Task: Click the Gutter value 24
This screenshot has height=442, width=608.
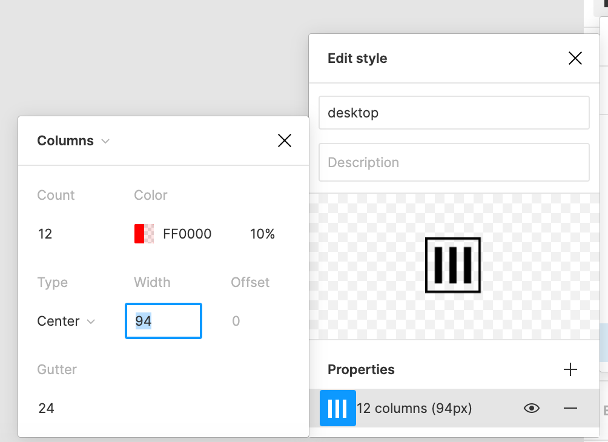Action: pyautogui.click(x=47, y=409)
